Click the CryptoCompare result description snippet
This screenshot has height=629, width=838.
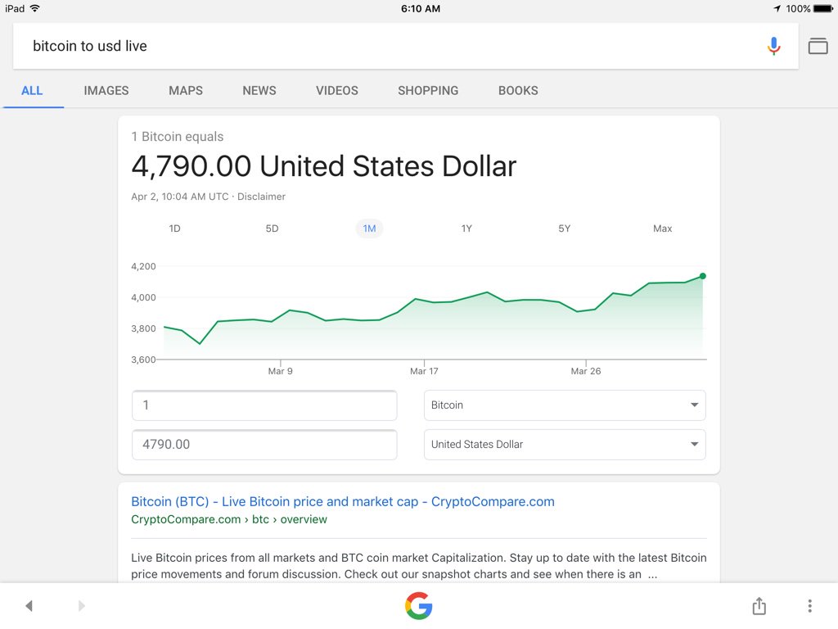[418, 566]
